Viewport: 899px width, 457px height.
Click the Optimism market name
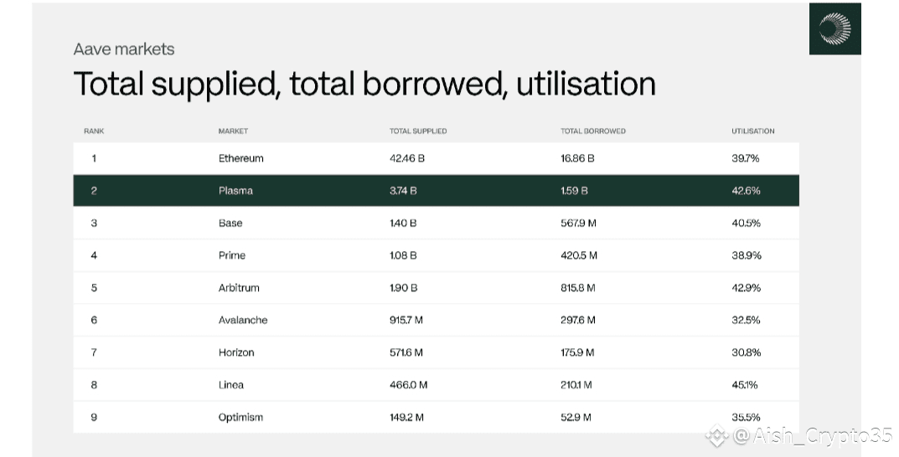(240, 417)
